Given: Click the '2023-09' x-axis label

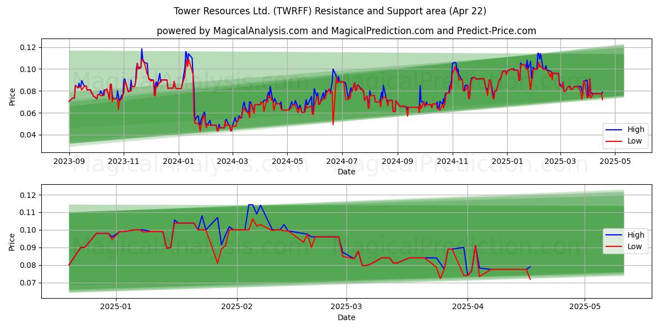Looking at the screenshot, I should pyautogui.click(x=69, y=162).
